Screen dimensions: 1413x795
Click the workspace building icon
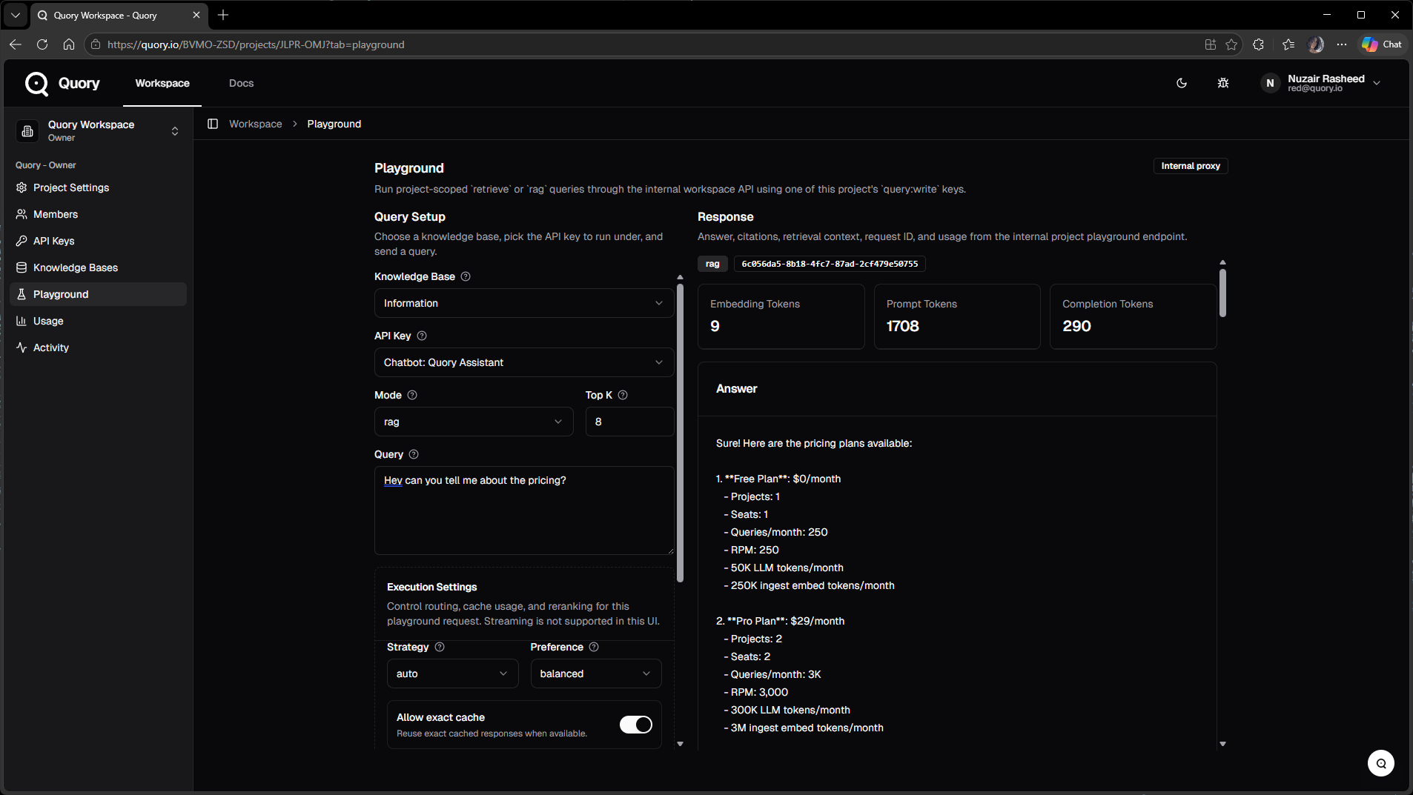click(27, 131)
